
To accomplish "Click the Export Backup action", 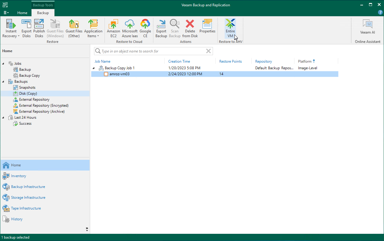I will [161, 28].
